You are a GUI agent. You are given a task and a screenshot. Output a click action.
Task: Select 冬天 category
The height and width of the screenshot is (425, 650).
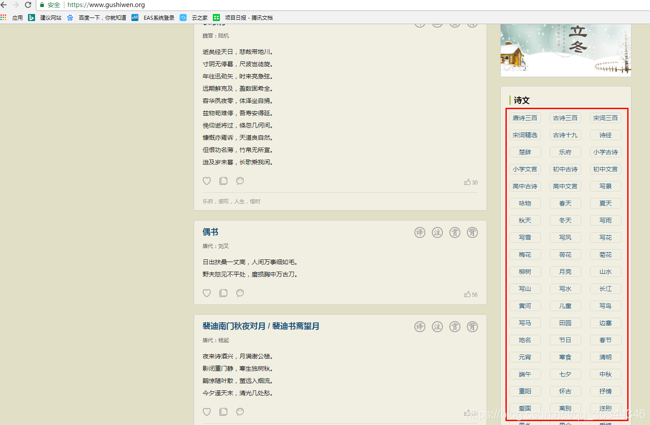click(565, 220)
